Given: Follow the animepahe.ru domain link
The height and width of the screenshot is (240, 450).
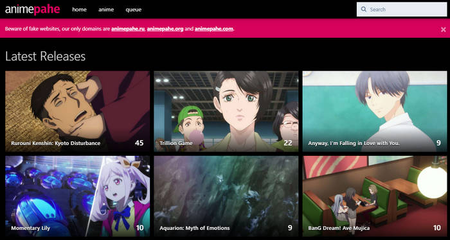Looking at the screenshot, I should [128, 29].
